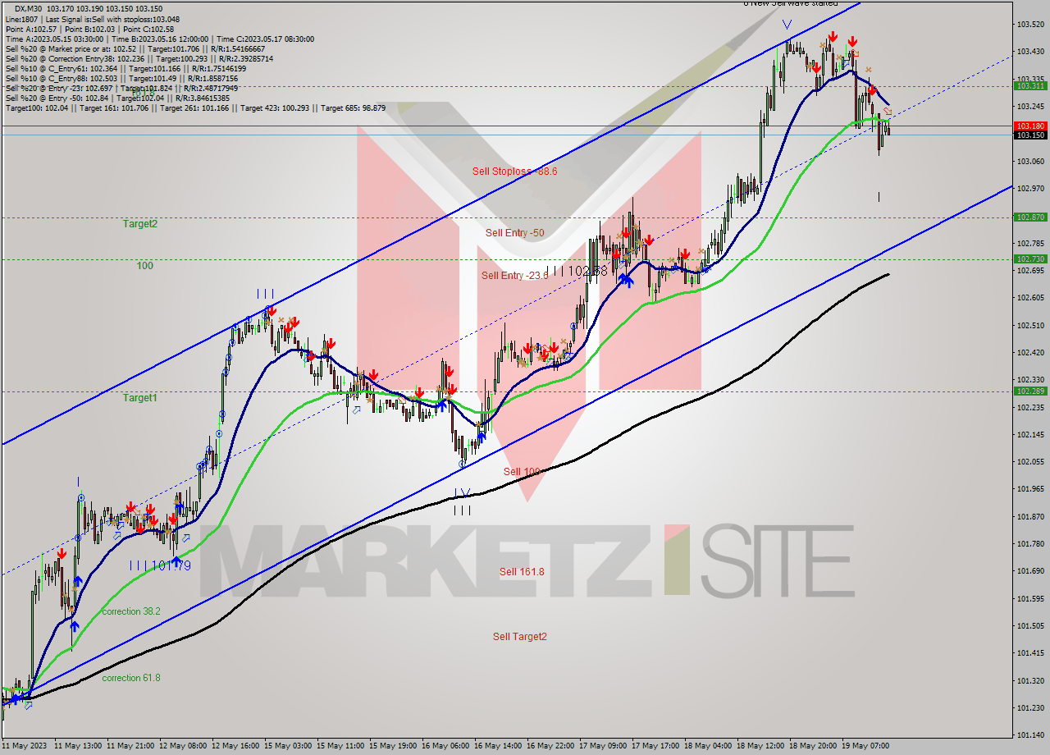Click the '12 May 08:00' time label
1050x755 pixels.
click(182, 746)
